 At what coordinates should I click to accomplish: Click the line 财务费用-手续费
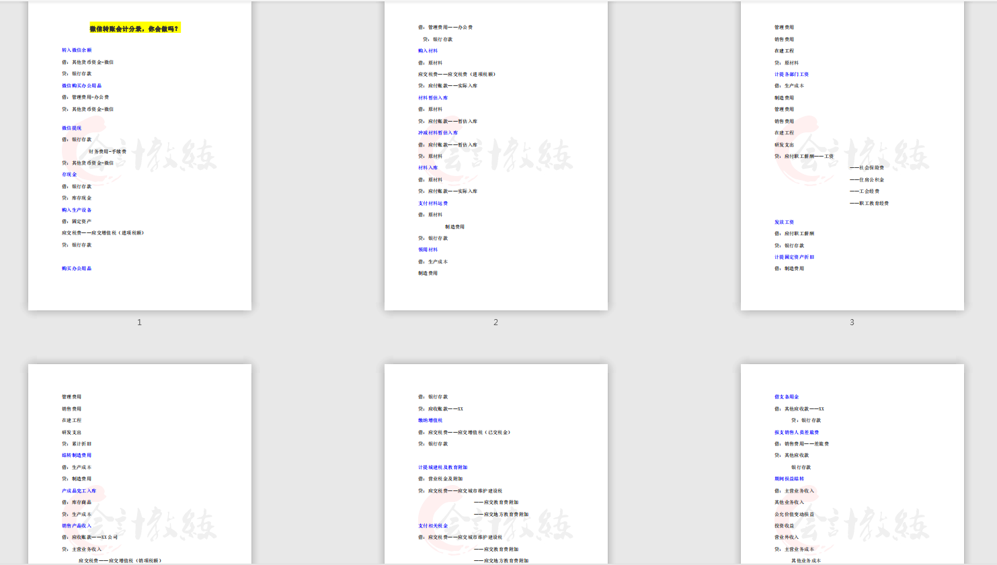click(108, 151)
